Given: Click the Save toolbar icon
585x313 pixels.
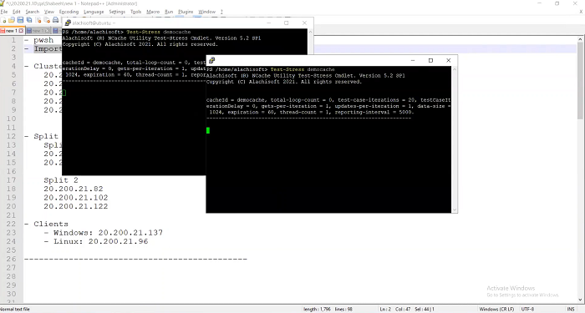Looking at the screenshot, I should pyautogui.click(x=20, y=20).
